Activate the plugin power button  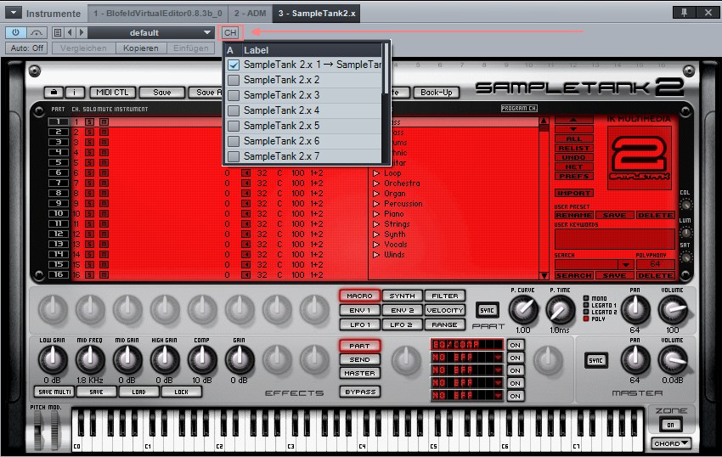[15, 33]
